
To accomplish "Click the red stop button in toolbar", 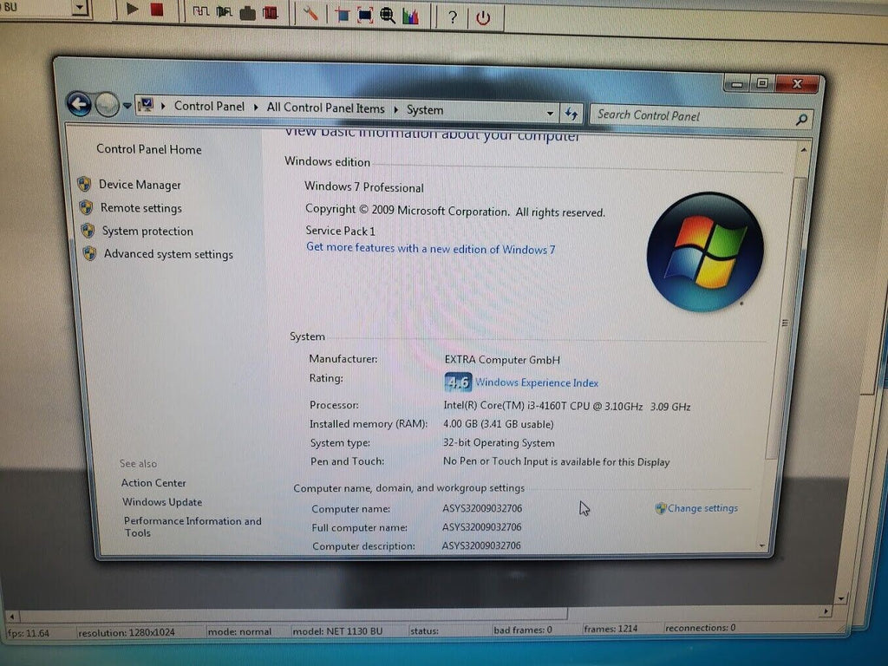I will [157, 10].
